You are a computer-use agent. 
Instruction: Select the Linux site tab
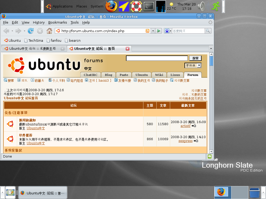pos(175,75)
